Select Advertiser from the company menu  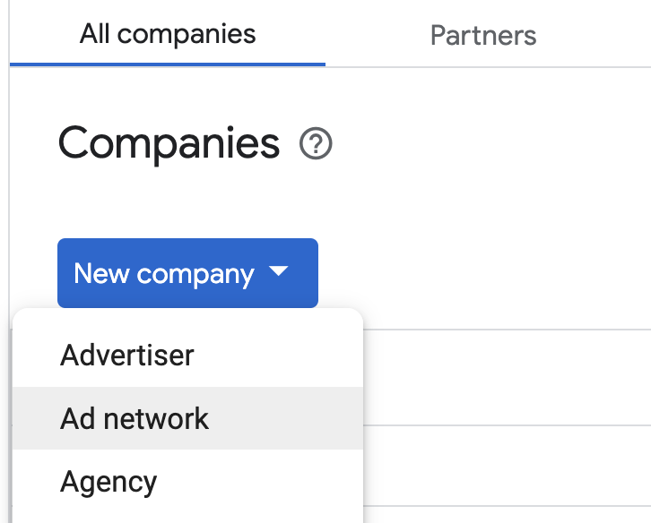127,356
